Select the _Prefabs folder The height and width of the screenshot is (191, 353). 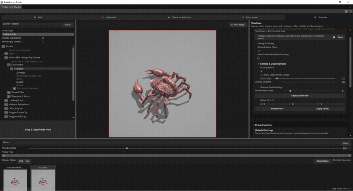(21, 73)
